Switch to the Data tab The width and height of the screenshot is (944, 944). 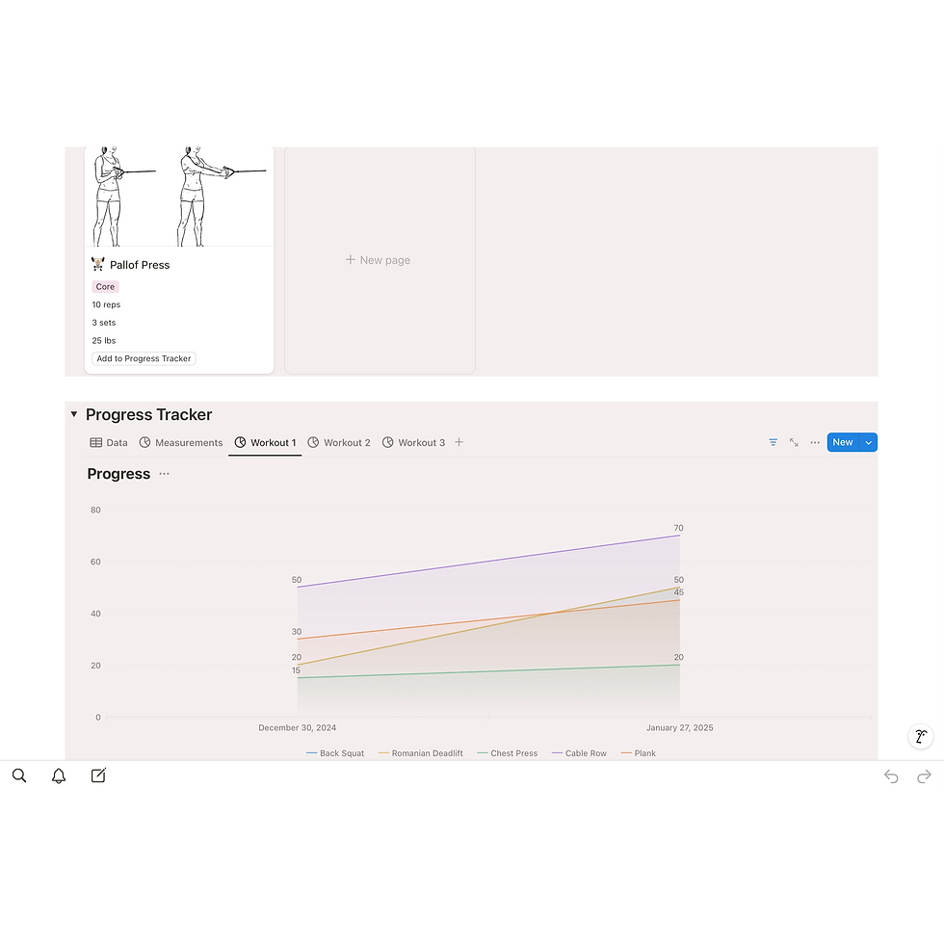(x=108, y=442)
